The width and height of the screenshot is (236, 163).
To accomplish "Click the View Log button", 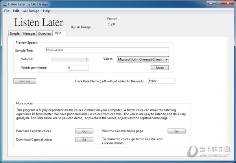I will coord(25,81).
